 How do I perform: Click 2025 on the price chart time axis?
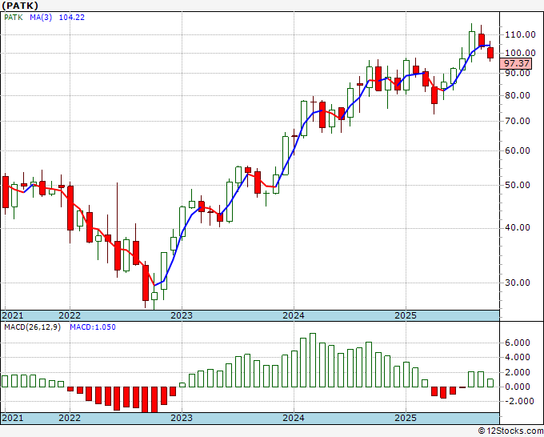pos(406,315)
